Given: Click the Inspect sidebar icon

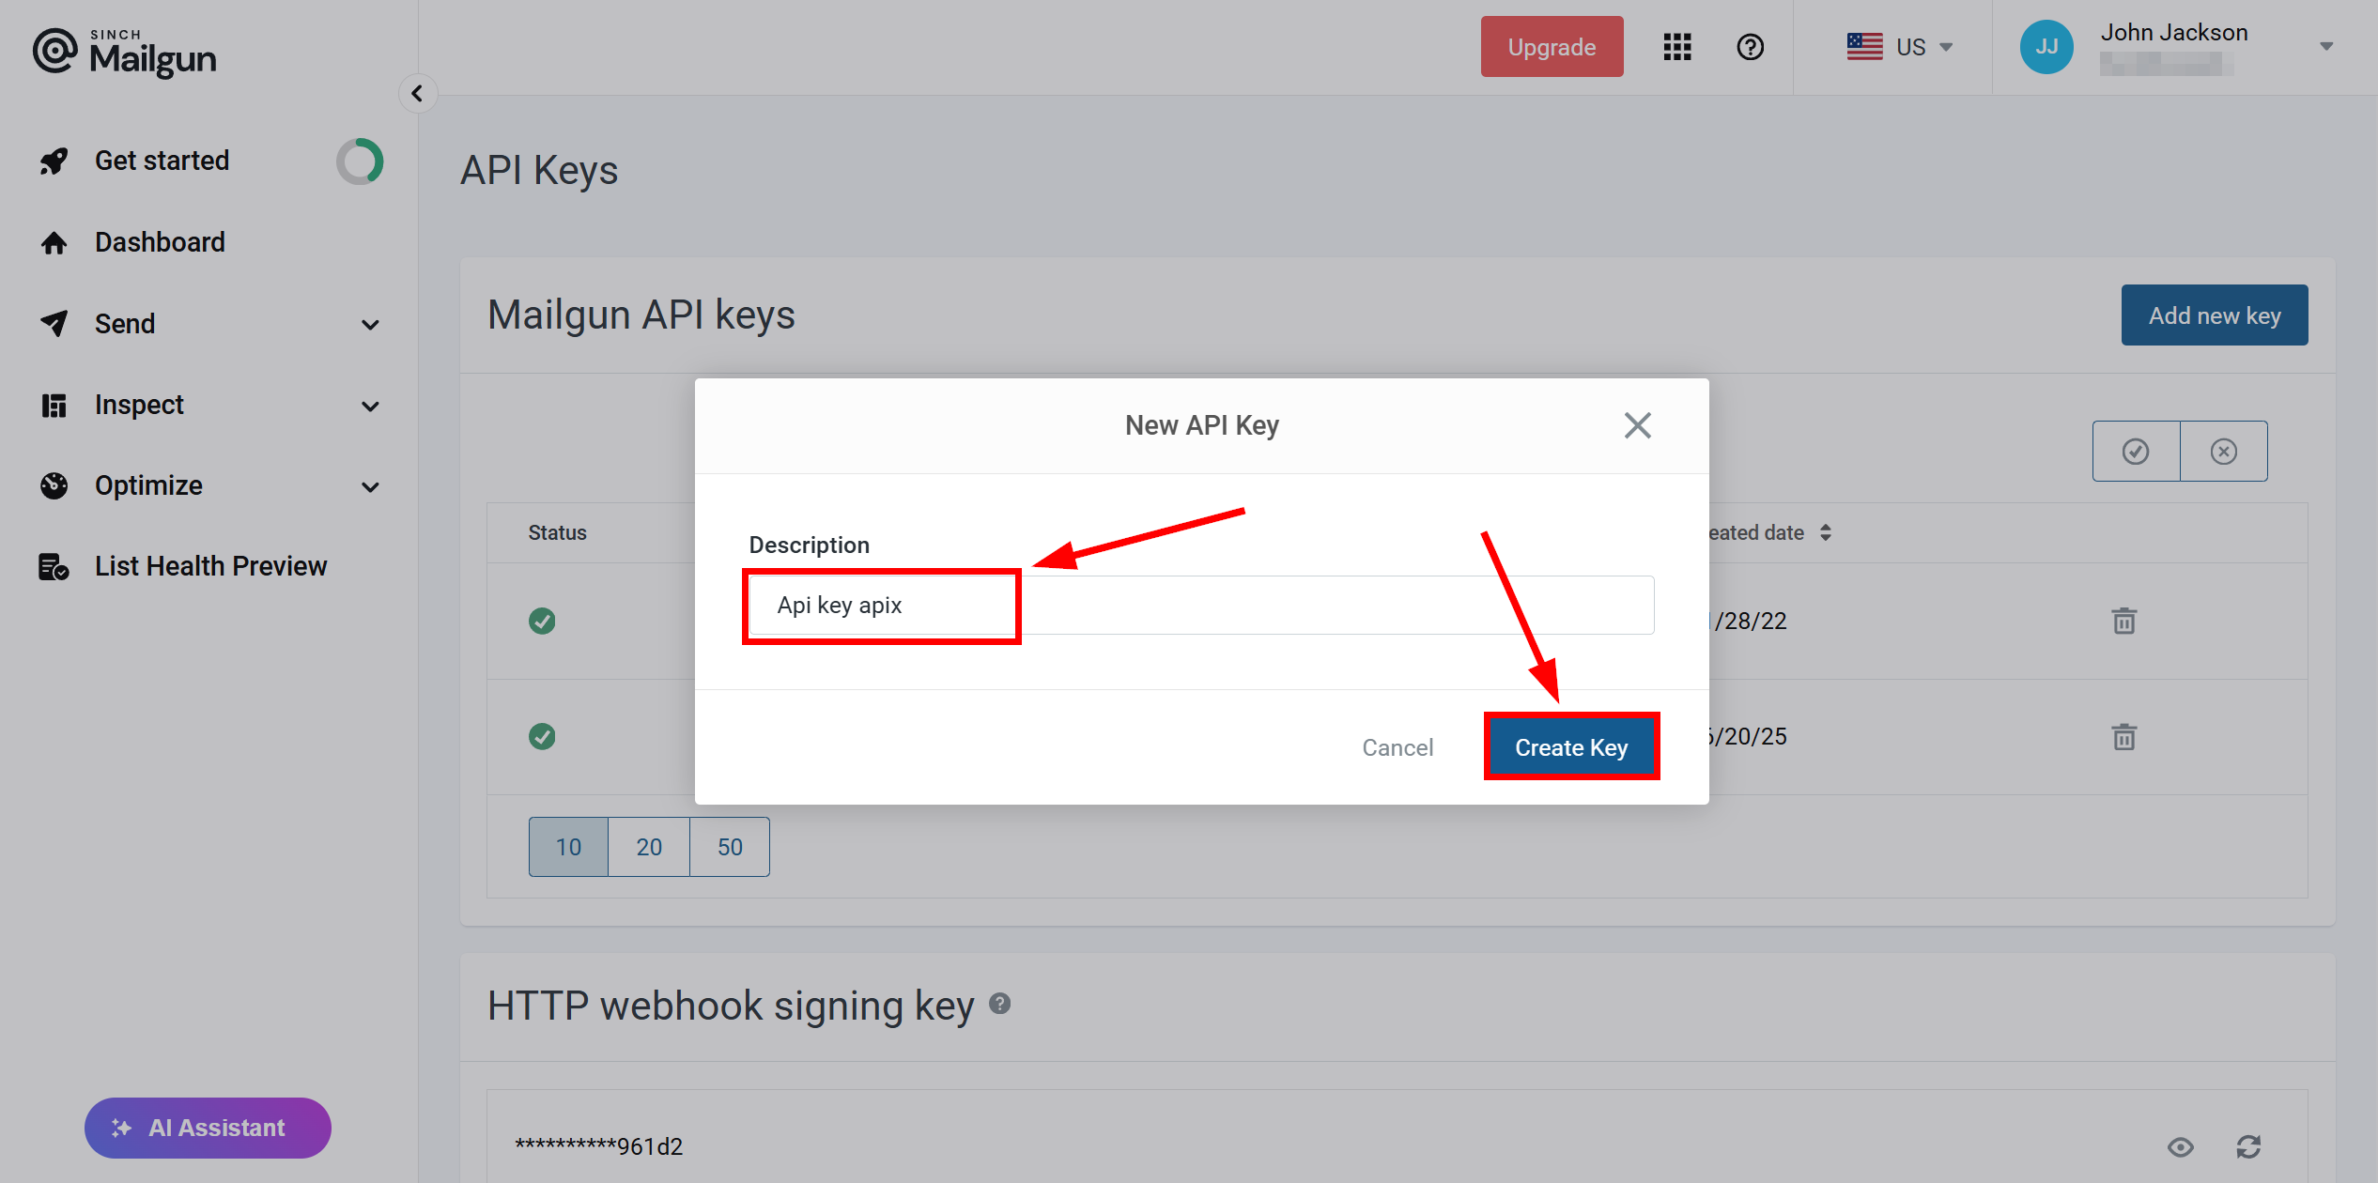Looking at the screenshot, I should [x=54, y=406].
